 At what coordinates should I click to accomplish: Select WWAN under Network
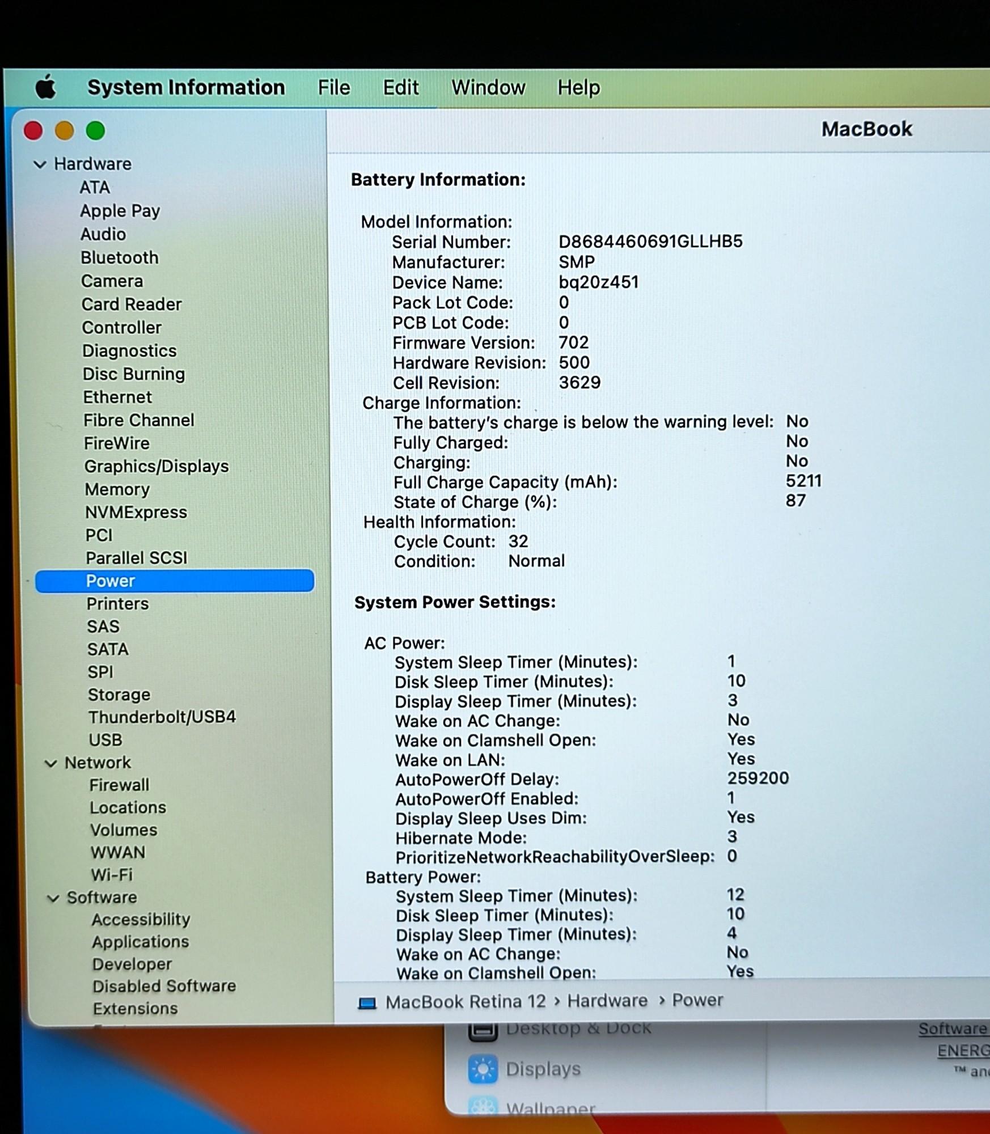pos(118,853)
